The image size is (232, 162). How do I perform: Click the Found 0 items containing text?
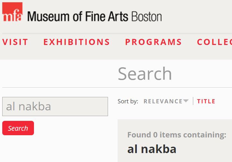pyautogui.click(x=177, y=135)
